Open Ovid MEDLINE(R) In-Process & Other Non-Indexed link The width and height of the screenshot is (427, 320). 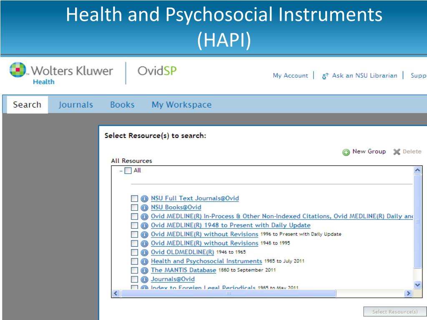point(282,216)
